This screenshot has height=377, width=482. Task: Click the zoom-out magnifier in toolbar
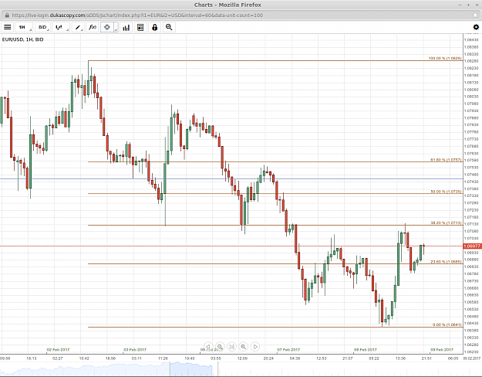coord(169,27)
